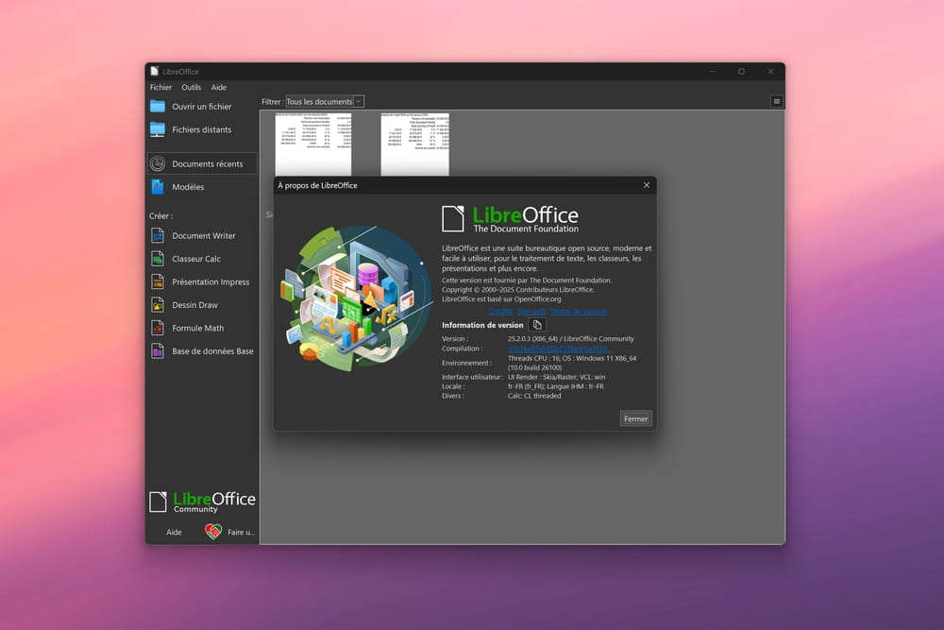Close the À propos de LibreOffice dialog
This screenshot has height=630, width=944.
pyautogui.click(x=647, y=185)
